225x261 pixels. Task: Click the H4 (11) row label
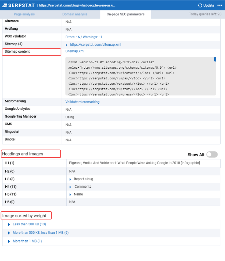(x=11, y=187)
